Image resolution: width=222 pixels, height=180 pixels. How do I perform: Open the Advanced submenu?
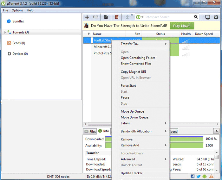tap(144, 159)
